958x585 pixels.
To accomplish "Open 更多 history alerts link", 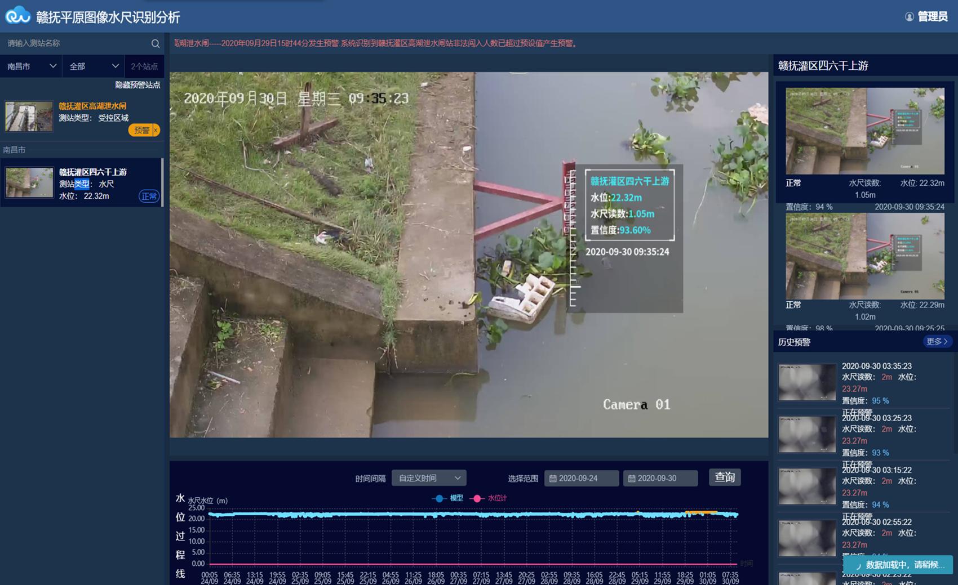I will tap(937, 342).
